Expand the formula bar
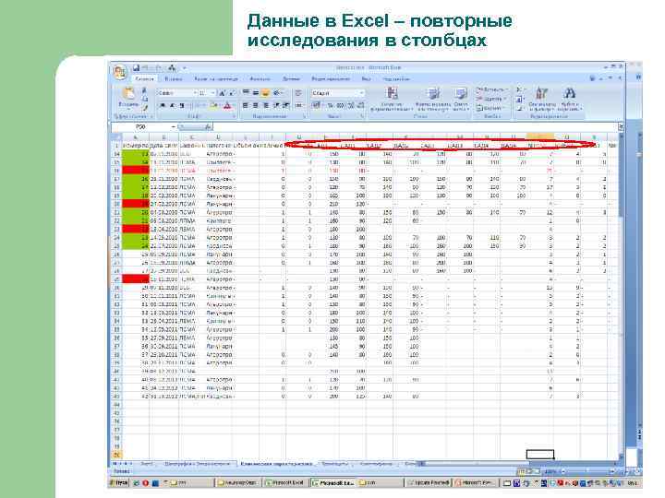665x498 pixels. [620, 126]
